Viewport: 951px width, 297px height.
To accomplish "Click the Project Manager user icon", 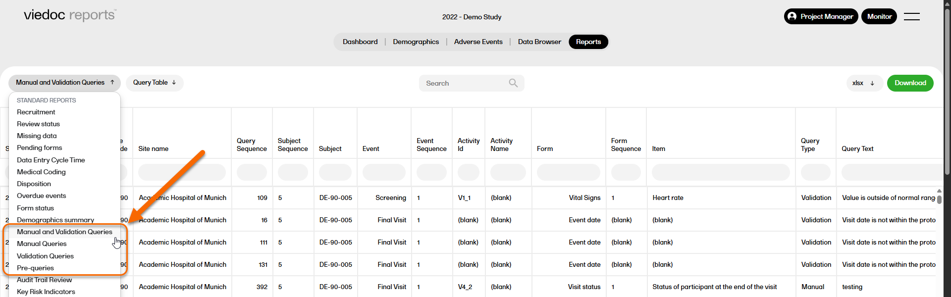I will point(792,16).
